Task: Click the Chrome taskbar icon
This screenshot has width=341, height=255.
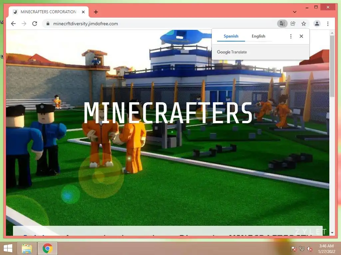Action: (47, 248)
